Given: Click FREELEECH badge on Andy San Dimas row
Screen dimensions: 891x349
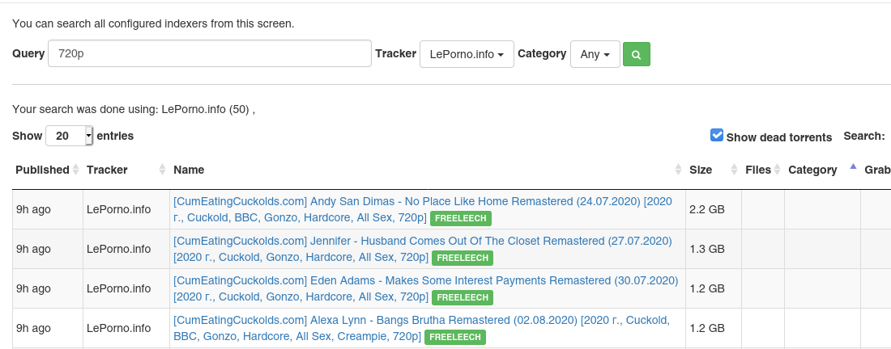Looking at the screenshot, I should click(x=461, y=218).
